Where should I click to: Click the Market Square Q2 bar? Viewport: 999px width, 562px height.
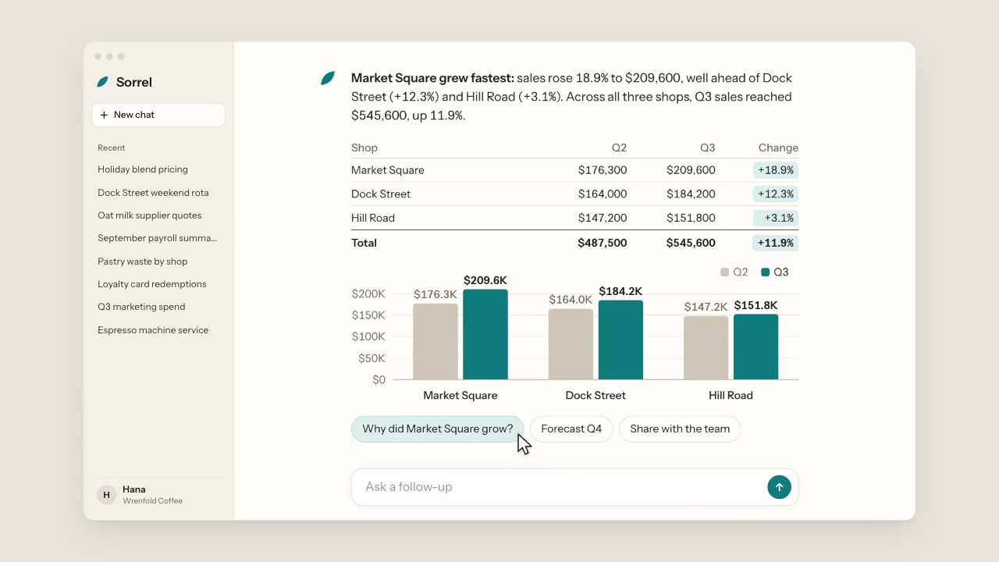[436, 342]
